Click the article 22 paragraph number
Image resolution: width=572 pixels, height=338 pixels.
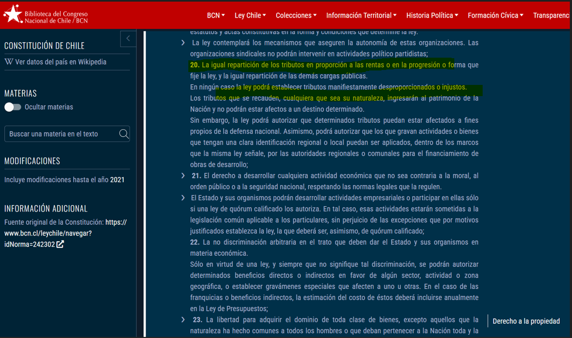[195, 242]
